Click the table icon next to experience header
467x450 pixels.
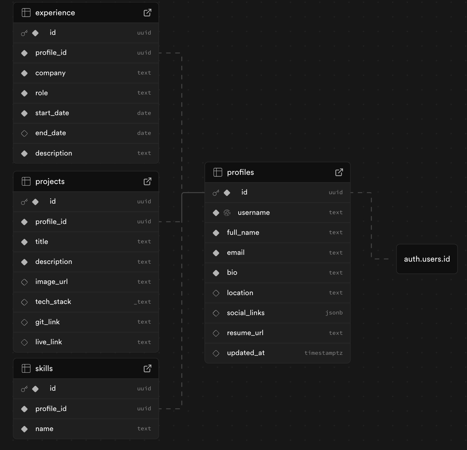(26, 12)
